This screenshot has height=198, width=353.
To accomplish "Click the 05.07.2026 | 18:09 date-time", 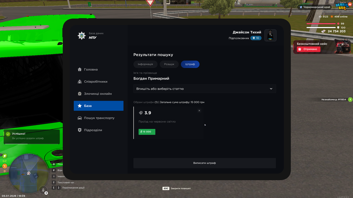I will coord(14,196).
